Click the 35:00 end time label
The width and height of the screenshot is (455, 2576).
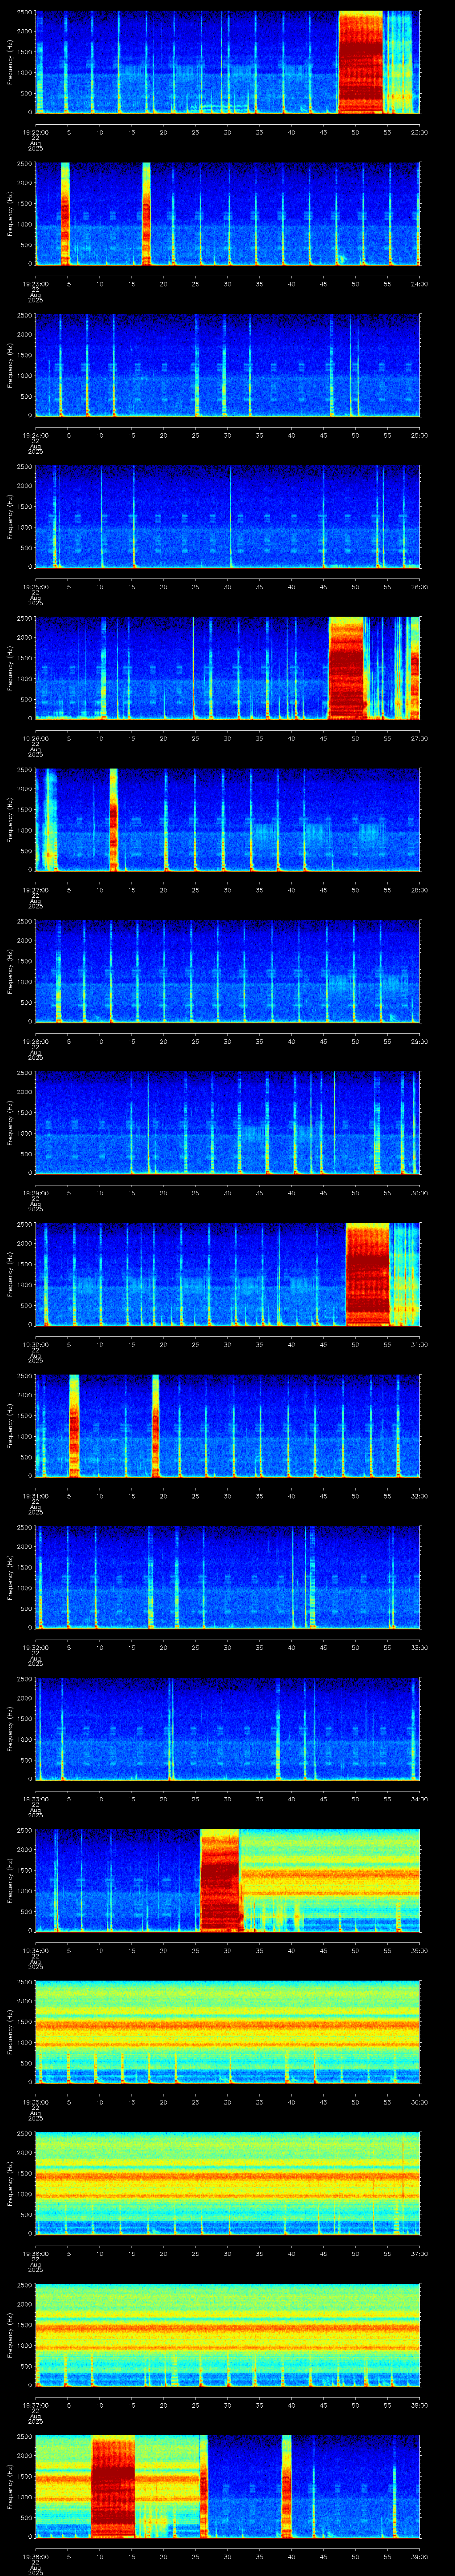(x=419, y=1950)
